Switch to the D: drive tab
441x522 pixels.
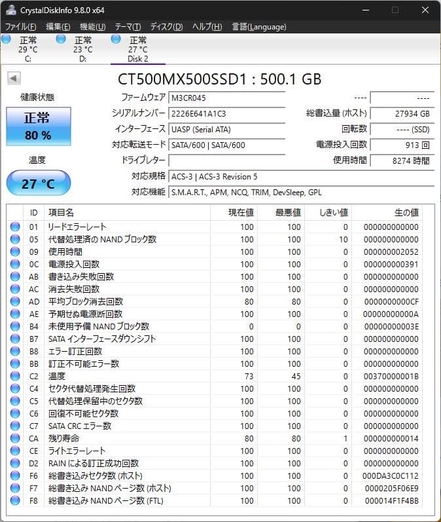tap(82, 49)
